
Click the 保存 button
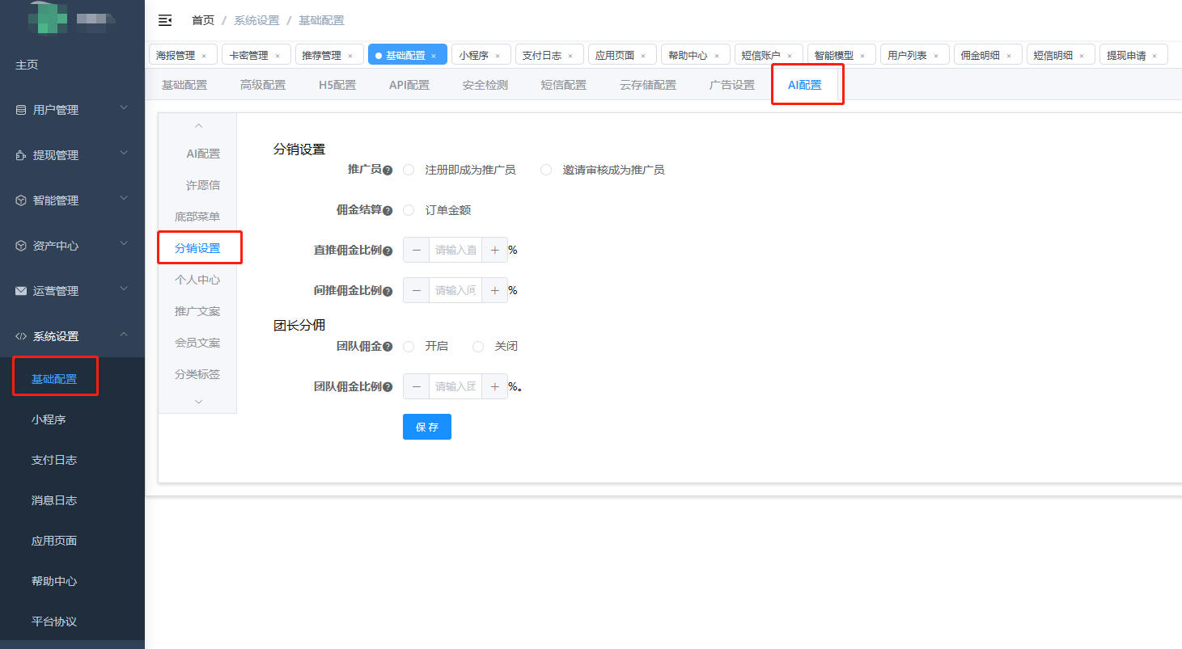click(x=426, y=427)
